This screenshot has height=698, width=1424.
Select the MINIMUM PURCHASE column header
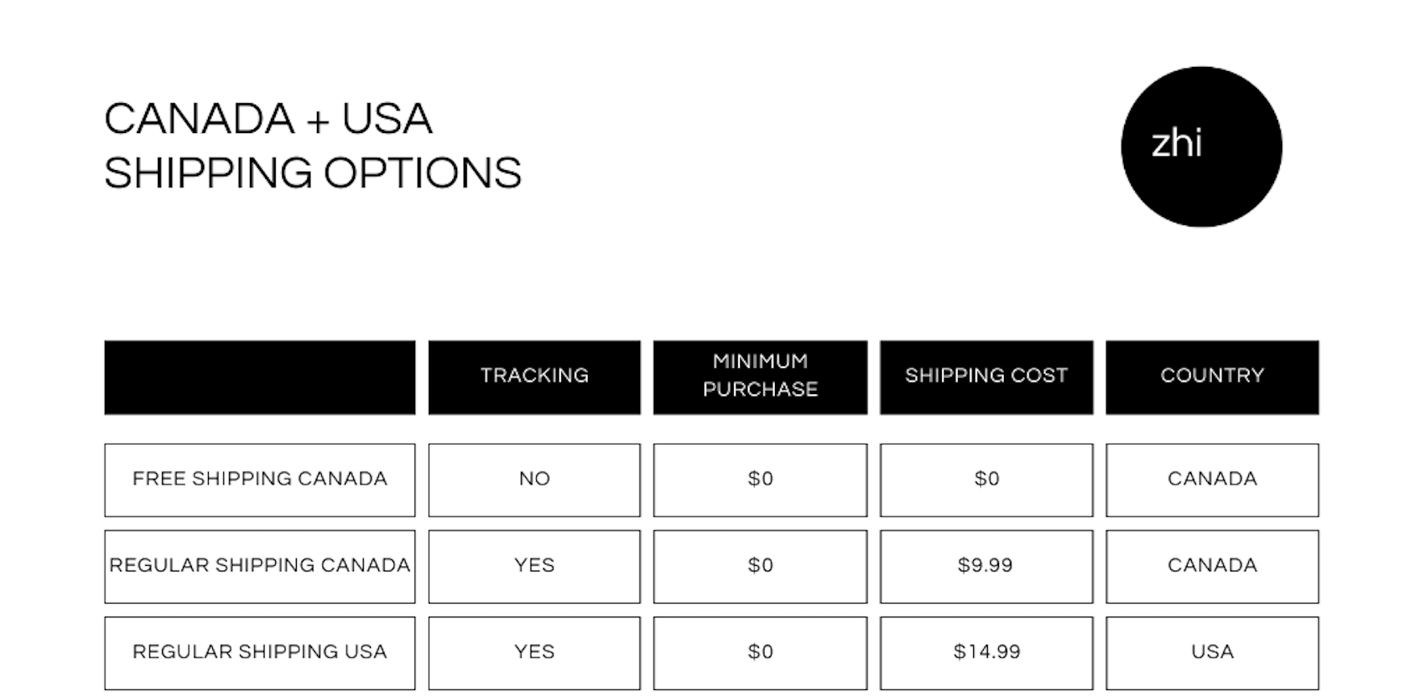[x=760, y=377]
